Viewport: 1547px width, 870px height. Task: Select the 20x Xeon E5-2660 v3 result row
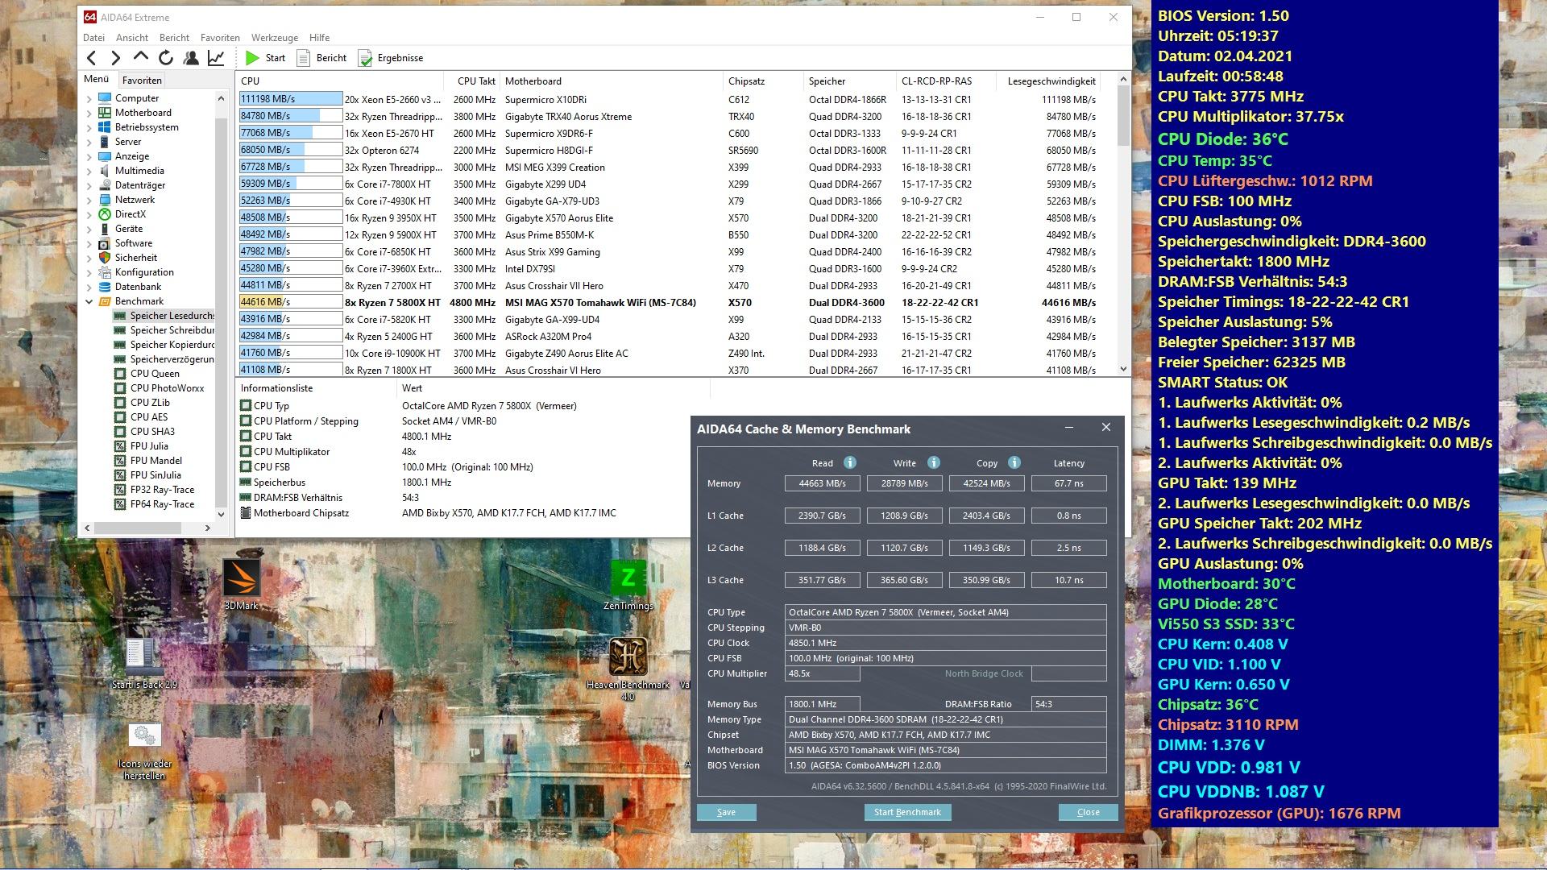pos(670,100)
